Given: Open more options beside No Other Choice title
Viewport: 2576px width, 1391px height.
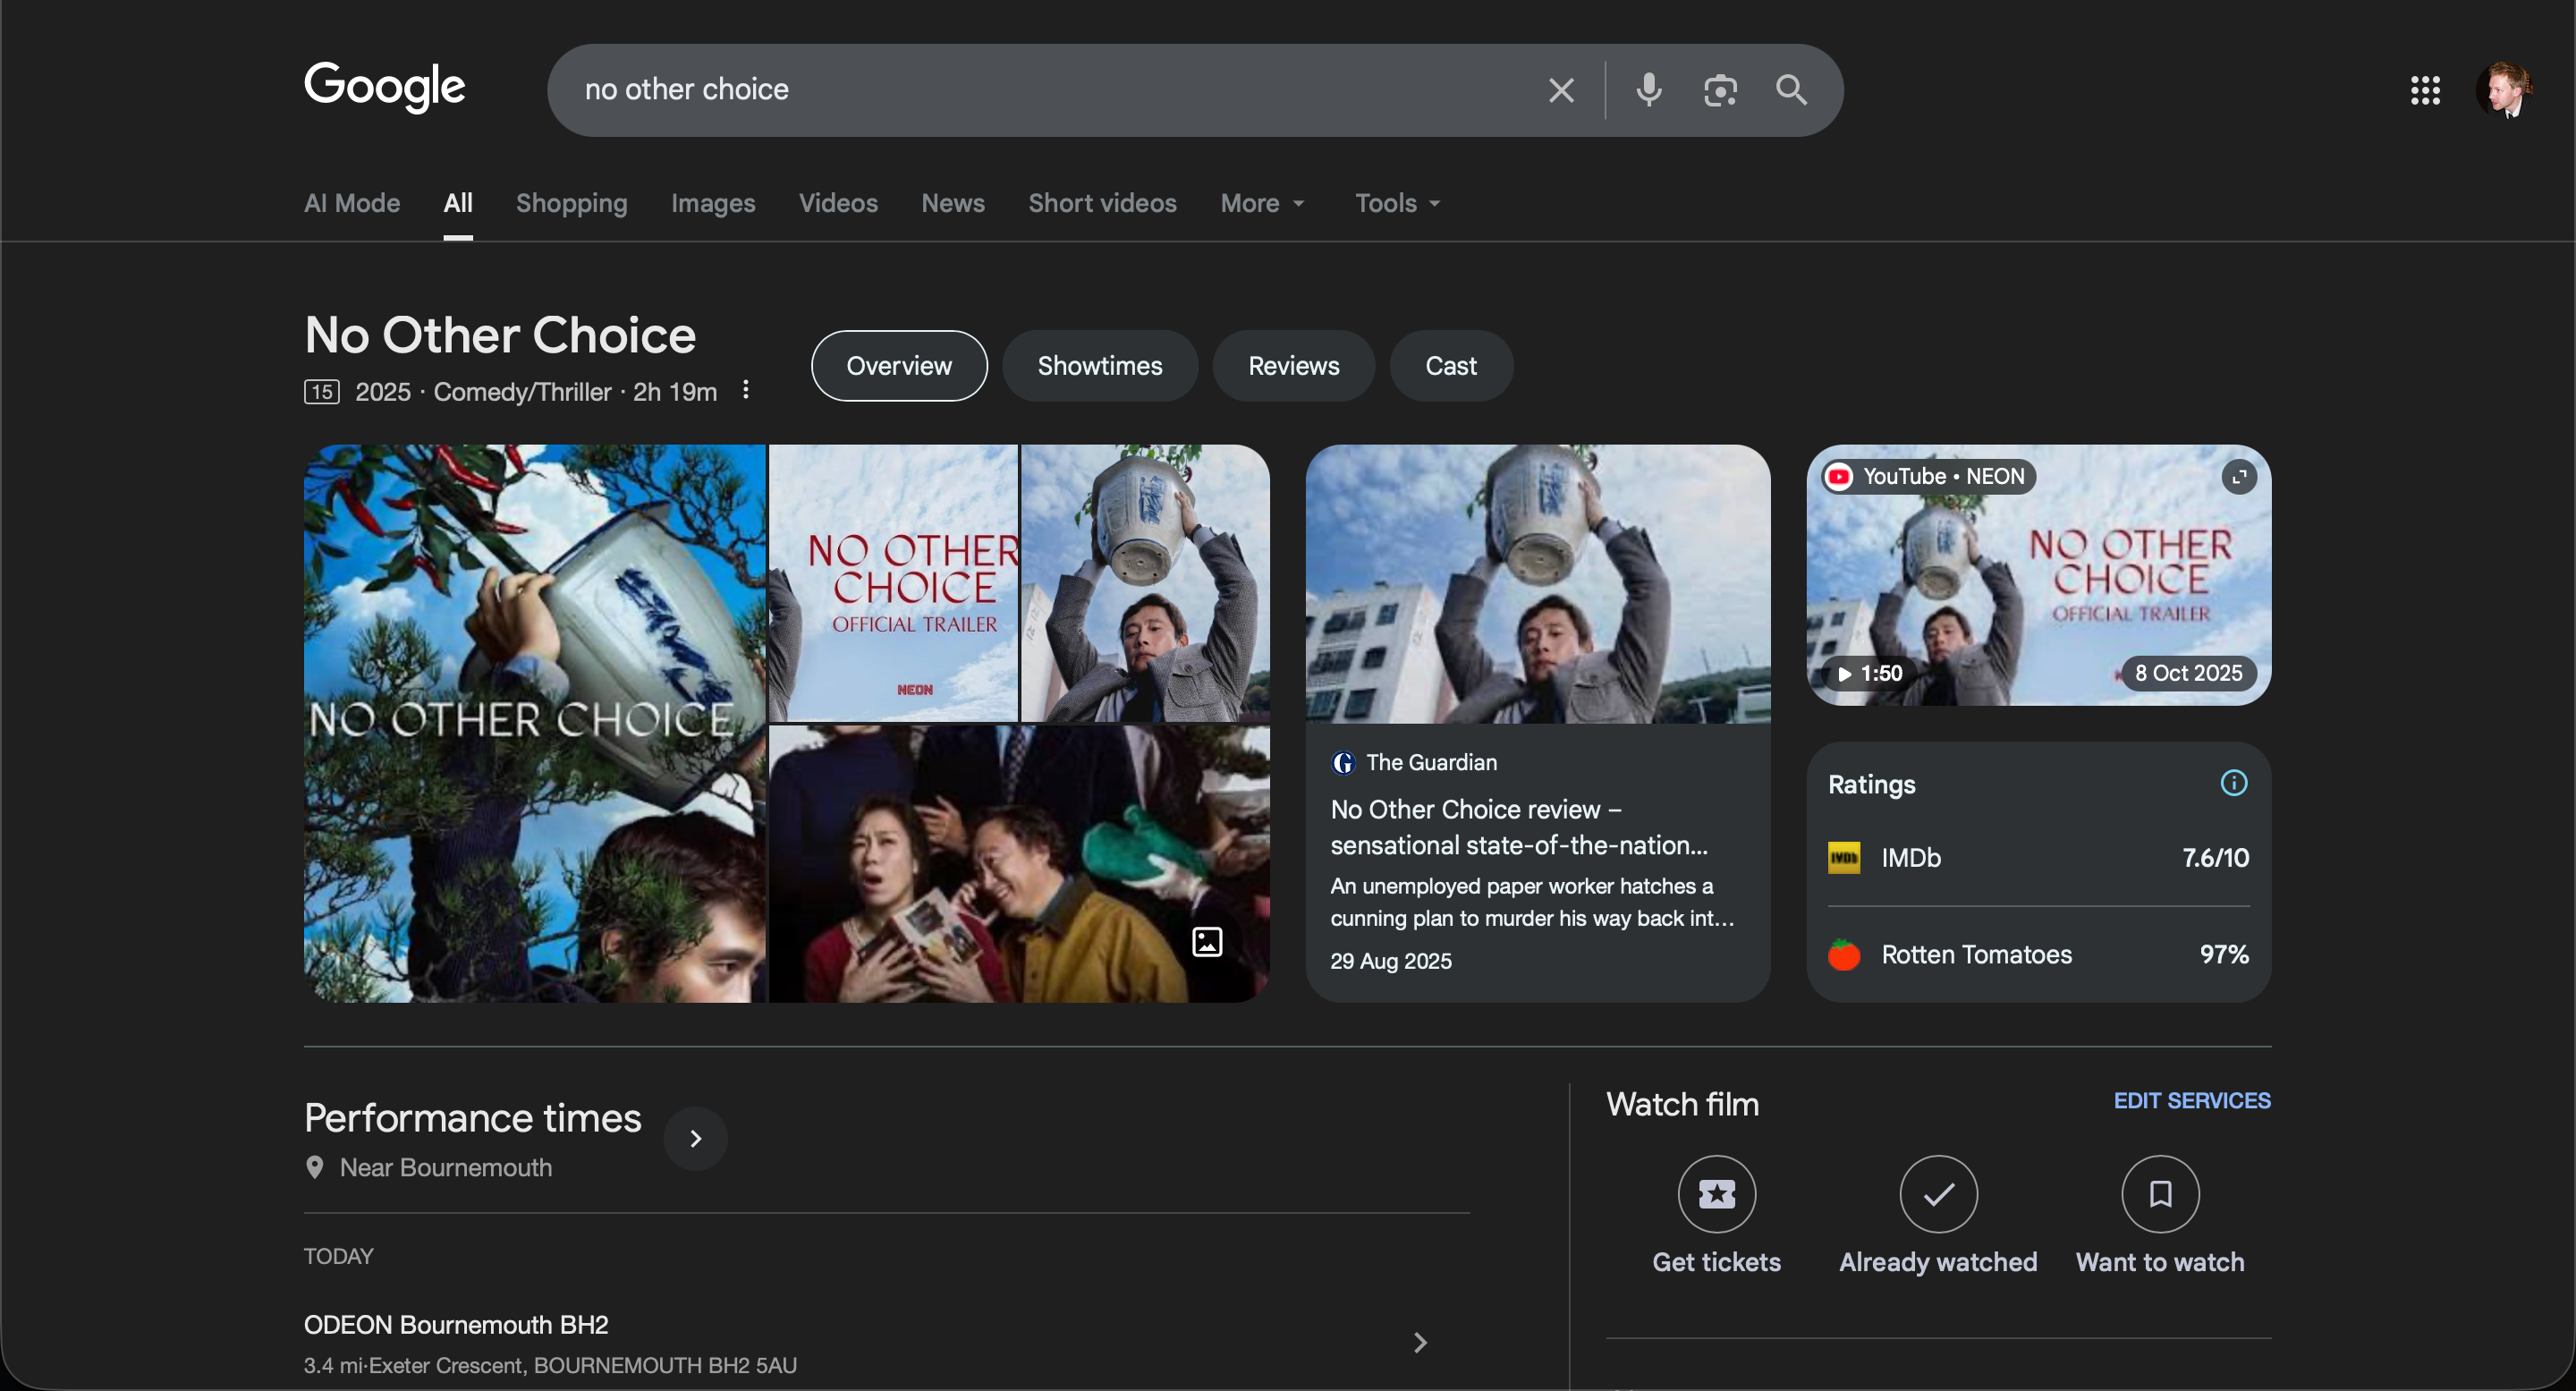Looking at the screenshot, I should tap(746, 392).
